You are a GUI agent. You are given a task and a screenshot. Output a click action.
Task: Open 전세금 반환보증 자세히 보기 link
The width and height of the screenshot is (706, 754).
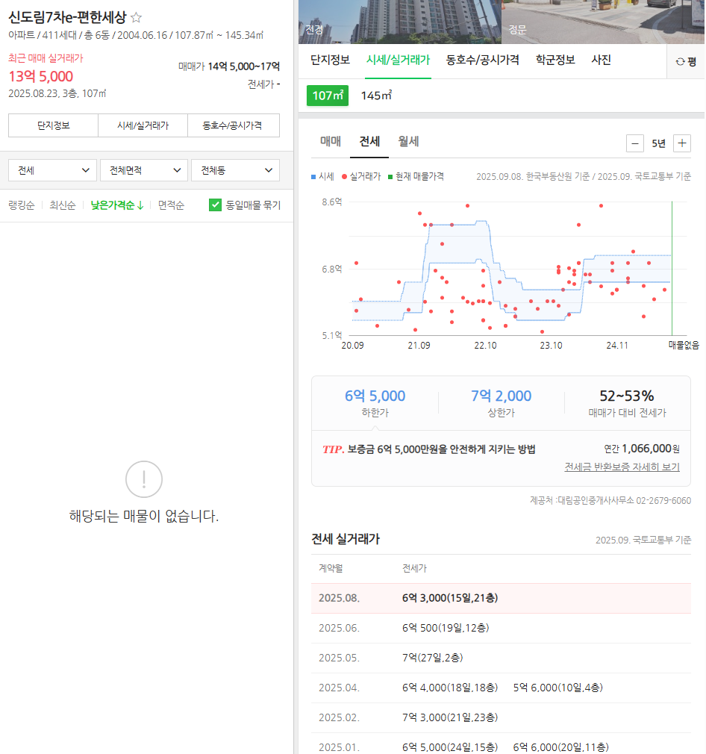622,467
